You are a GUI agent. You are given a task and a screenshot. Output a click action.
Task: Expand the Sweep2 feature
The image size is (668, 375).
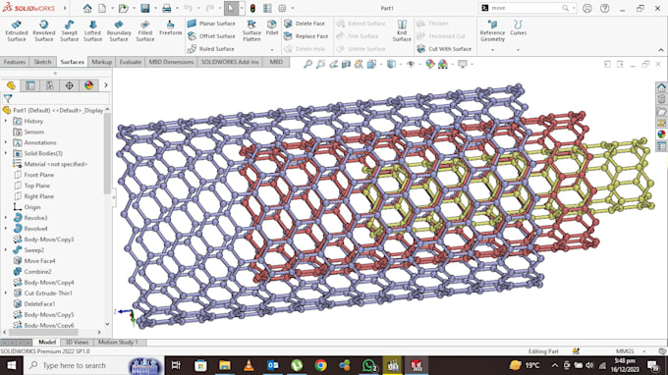point(6,250)
